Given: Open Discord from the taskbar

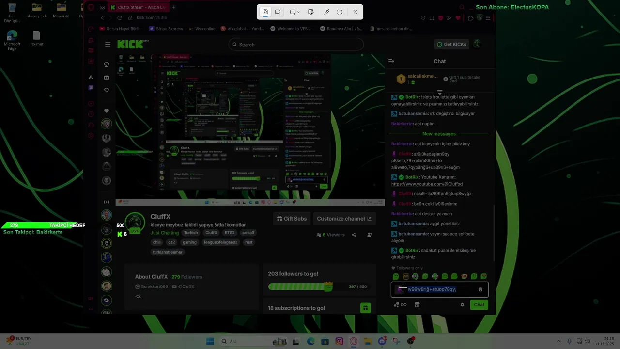Looking at the screenshot, I should (382, 341).
